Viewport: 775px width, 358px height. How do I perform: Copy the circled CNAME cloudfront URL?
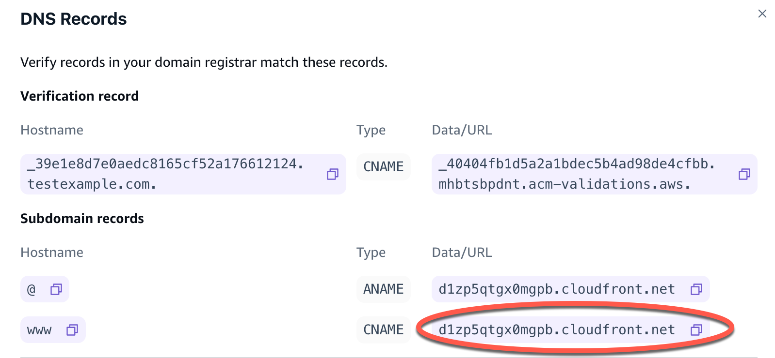696,329
